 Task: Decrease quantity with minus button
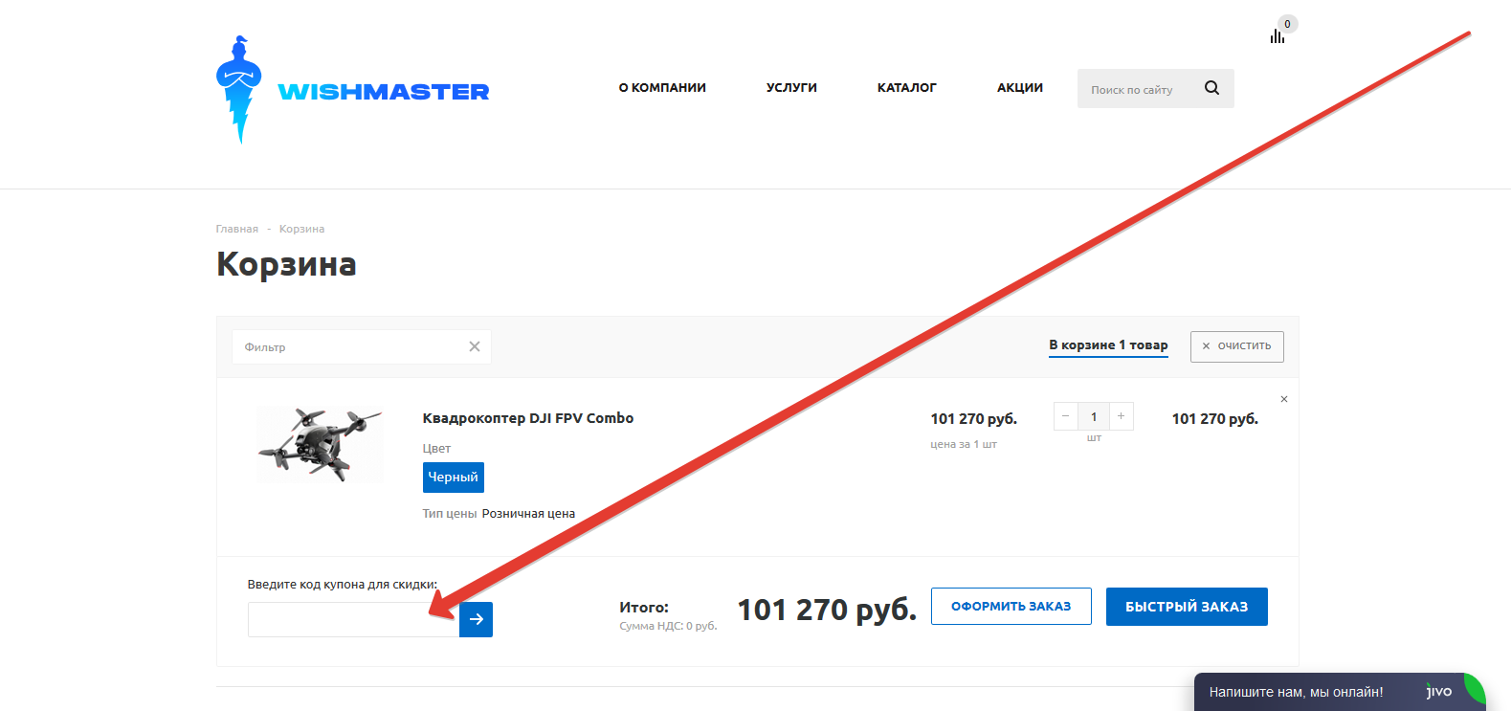point(1066,416)
